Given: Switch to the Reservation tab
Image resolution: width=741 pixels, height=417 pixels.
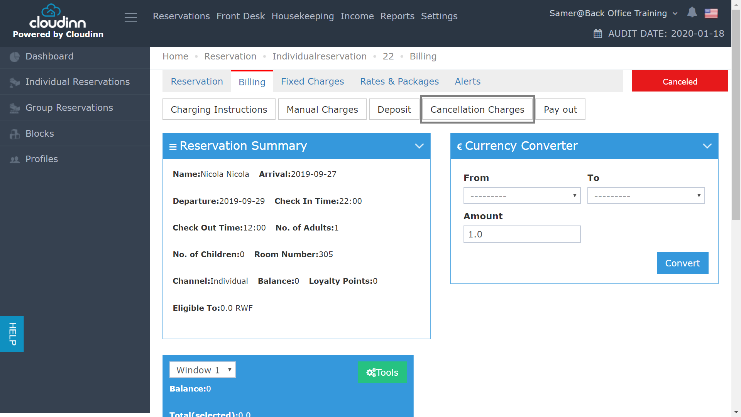Looking at the screenshot, I should [197, 81].
